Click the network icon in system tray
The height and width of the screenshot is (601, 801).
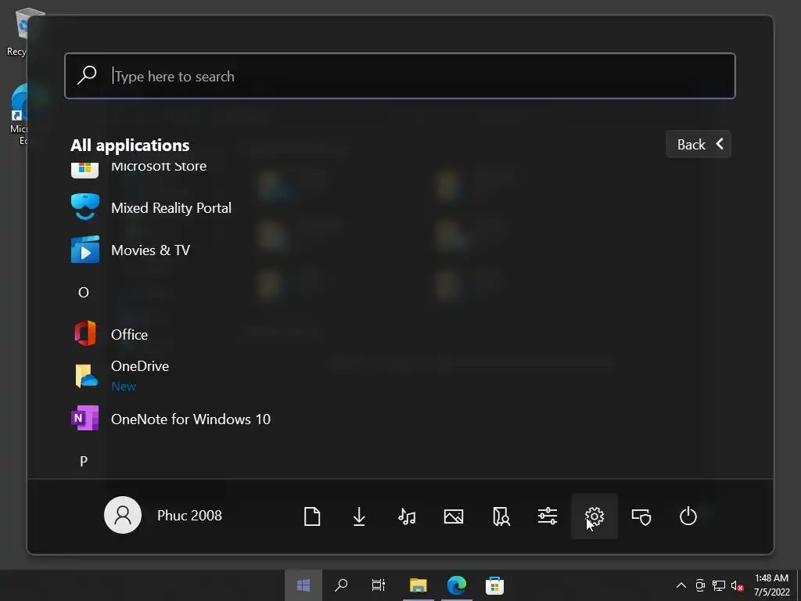[719, 585]
